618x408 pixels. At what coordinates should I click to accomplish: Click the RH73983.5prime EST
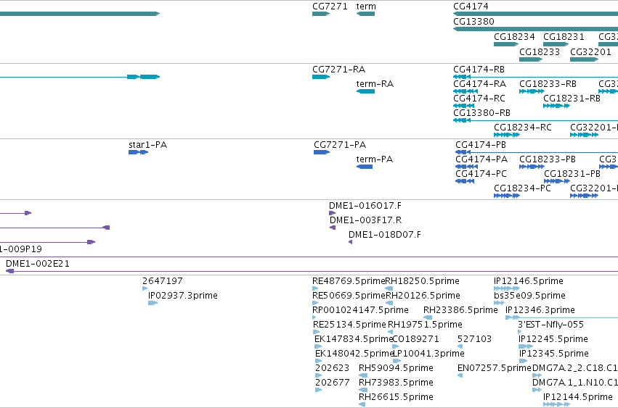363,391
